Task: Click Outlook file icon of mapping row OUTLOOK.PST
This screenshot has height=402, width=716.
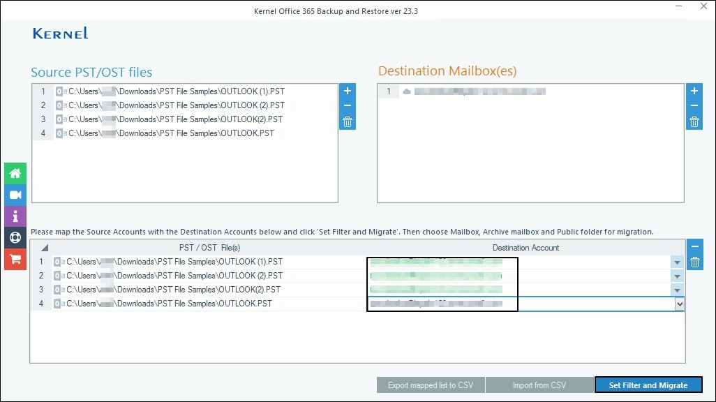Action: click(59, 304)
